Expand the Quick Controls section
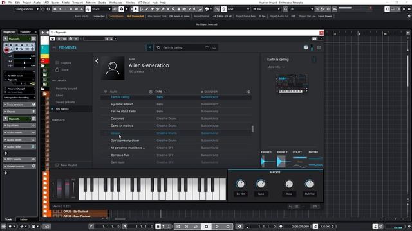412x231 pixels. [19, 166]
